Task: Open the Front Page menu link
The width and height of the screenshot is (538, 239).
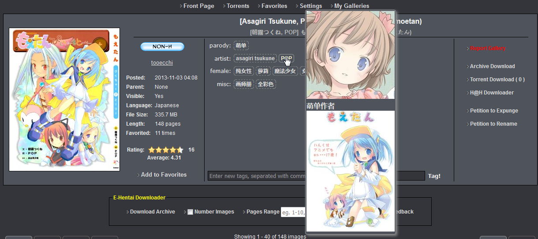Action: [198, 6]
